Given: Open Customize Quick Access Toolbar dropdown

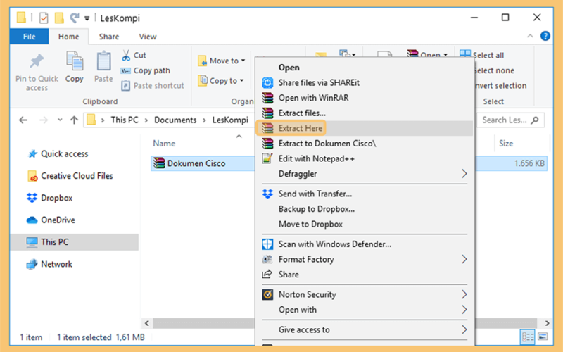Looking at the screenshot, I should [x=87, y=18].
